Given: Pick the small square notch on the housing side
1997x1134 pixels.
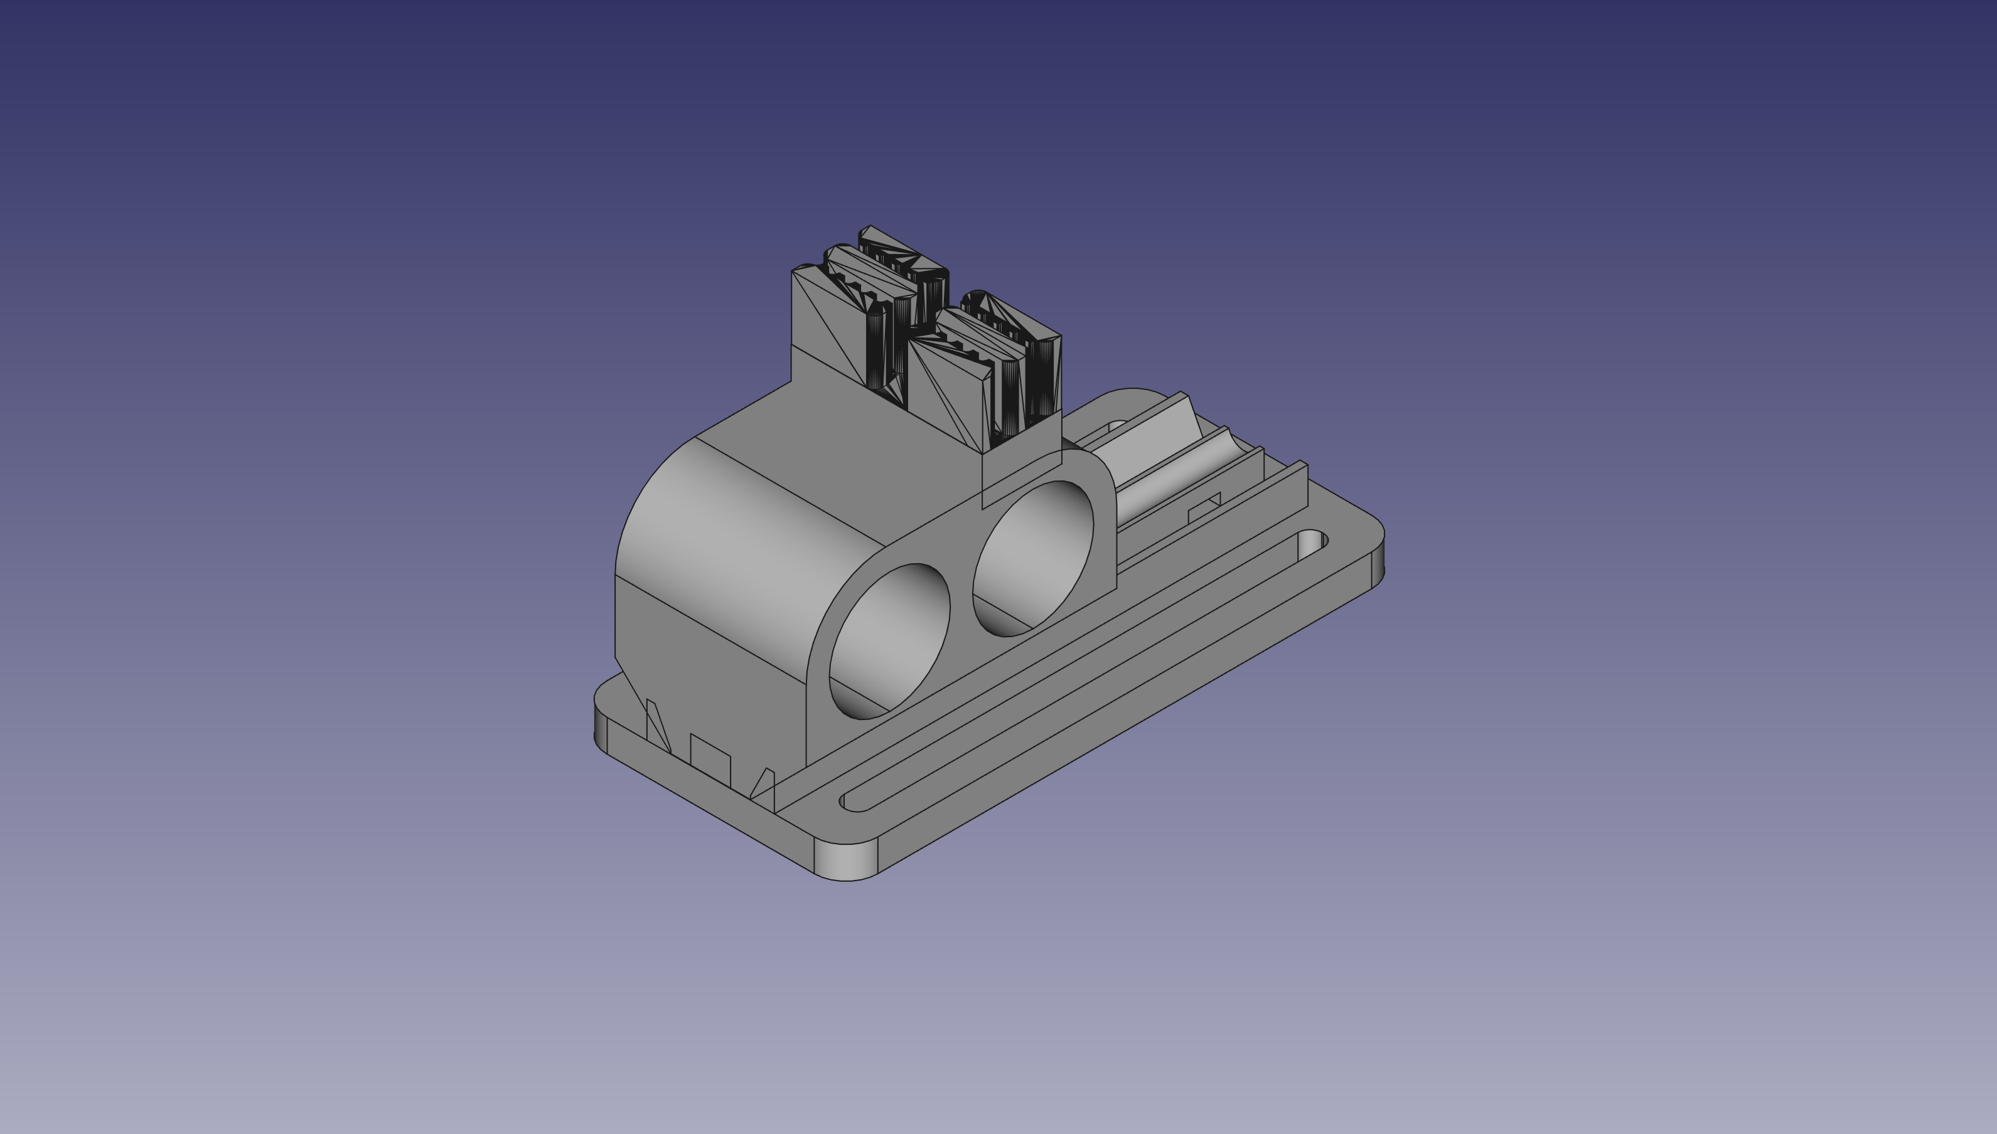Looking at the screenshot, I should pos(710,760).
